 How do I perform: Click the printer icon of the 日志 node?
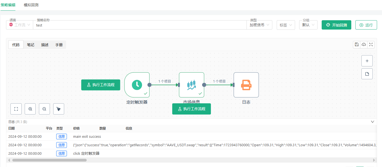coord(246,85)
